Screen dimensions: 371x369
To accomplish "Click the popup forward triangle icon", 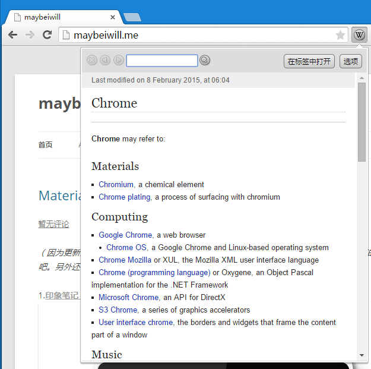I will coord(119,60).
